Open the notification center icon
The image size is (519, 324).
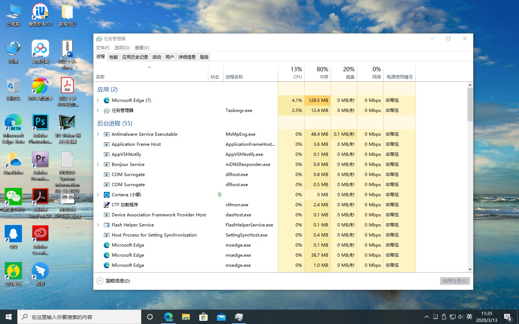[x=508, y=317]
